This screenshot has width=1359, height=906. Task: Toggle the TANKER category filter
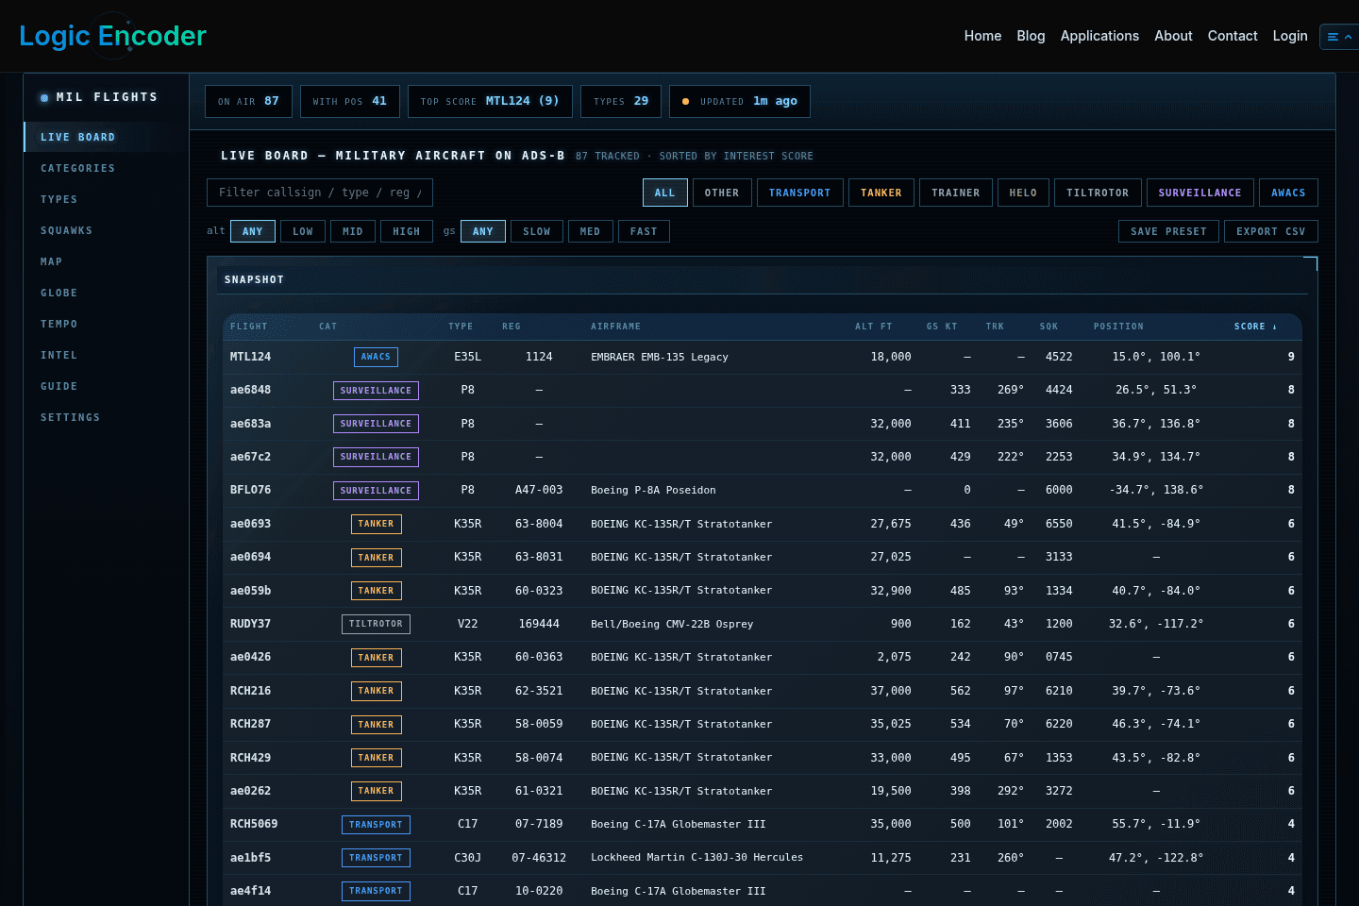tap(881, 193)
